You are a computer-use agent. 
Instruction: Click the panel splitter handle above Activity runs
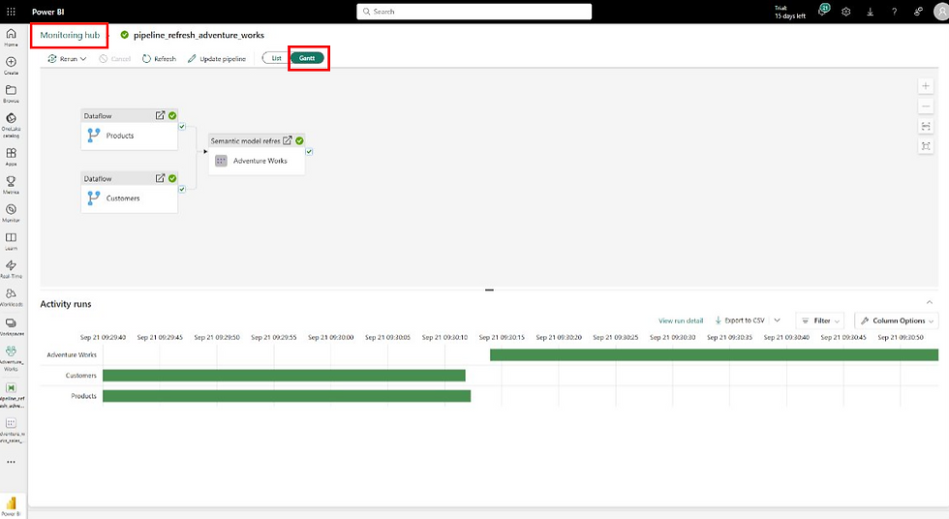[x=489, y=290]
